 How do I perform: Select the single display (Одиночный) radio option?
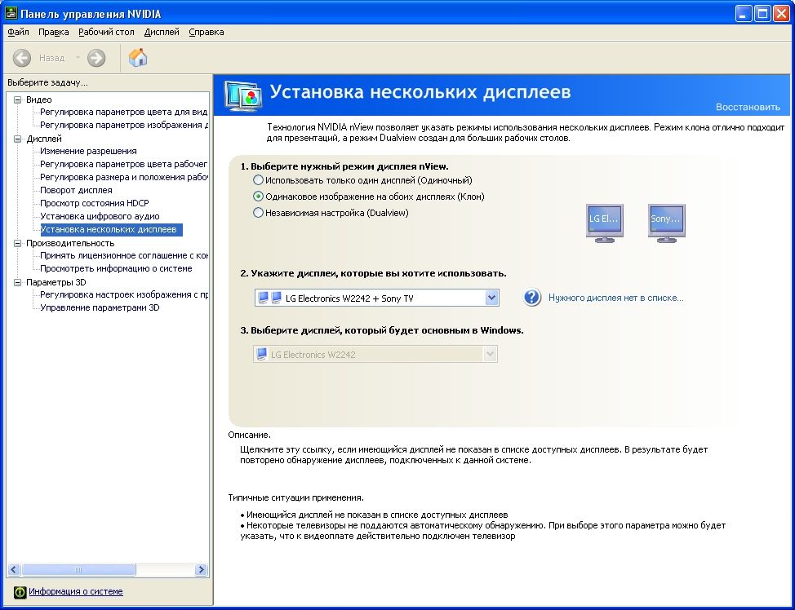coord(259,180)
